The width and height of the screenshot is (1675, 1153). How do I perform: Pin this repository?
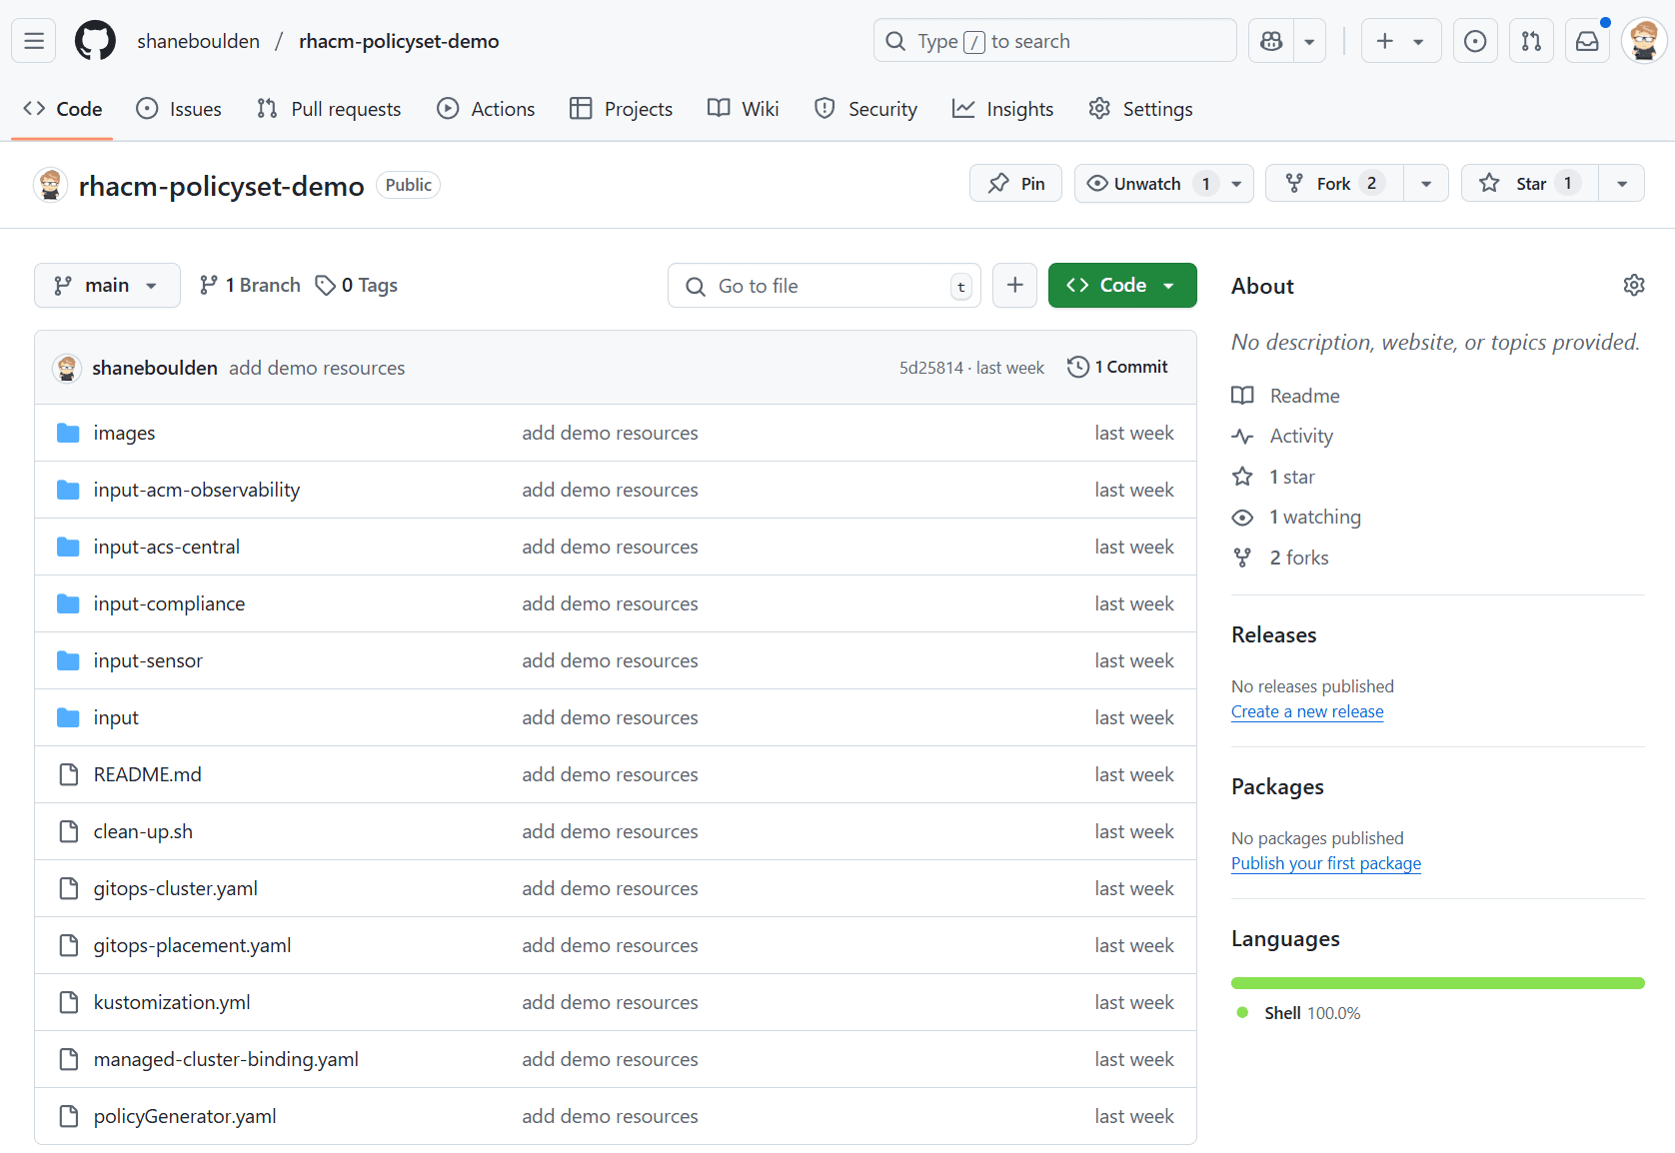1015,184
